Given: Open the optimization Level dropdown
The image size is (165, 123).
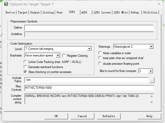Looking at the screenshot, I should [x=89, y=49].
